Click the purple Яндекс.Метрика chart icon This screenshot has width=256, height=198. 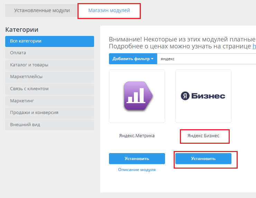(137, 96)
